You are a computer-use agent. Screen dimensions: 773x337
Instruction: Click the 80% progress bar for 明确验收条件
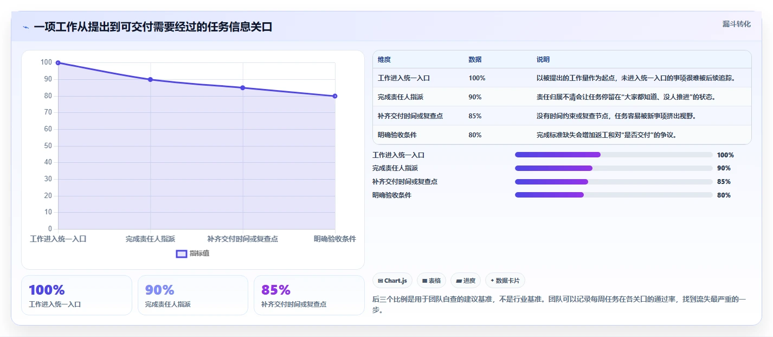(x=614, y=195)
